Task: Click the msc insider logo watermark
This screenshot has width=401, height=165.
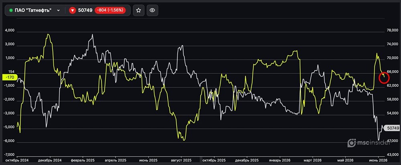Action: (x=369, y=143)
